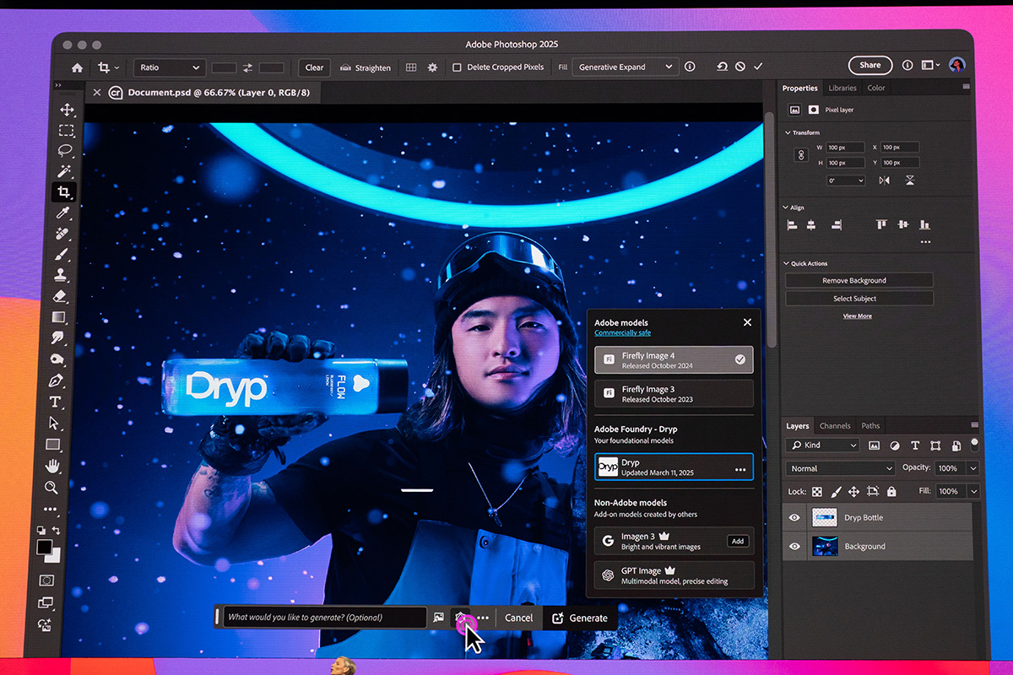This screenshot has width=1013, height=675.
Task: Click the Clear button
Action: point(314,67)
